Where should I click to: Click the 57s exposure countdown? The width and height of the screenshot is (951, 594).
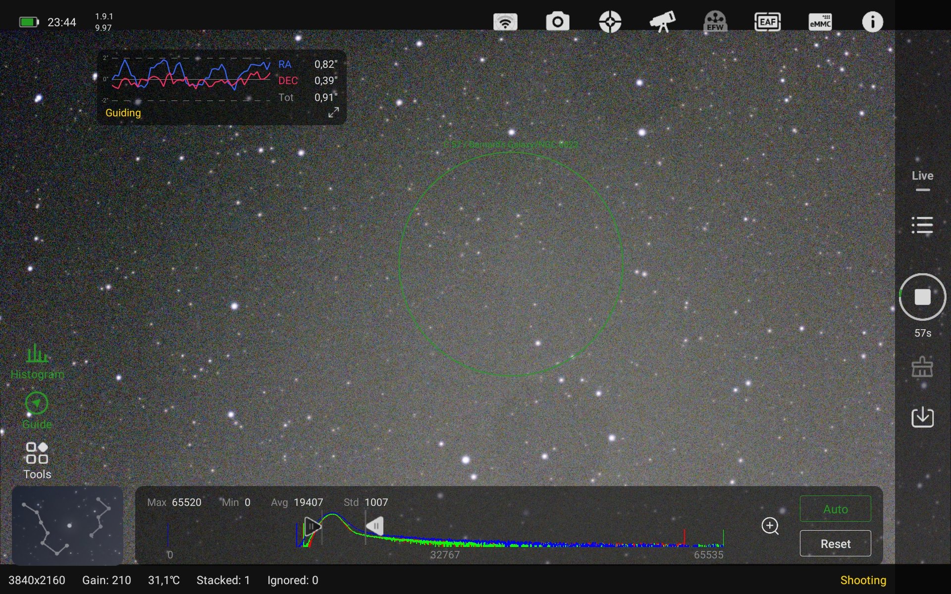pyautogui.click(x=923, y=333)
